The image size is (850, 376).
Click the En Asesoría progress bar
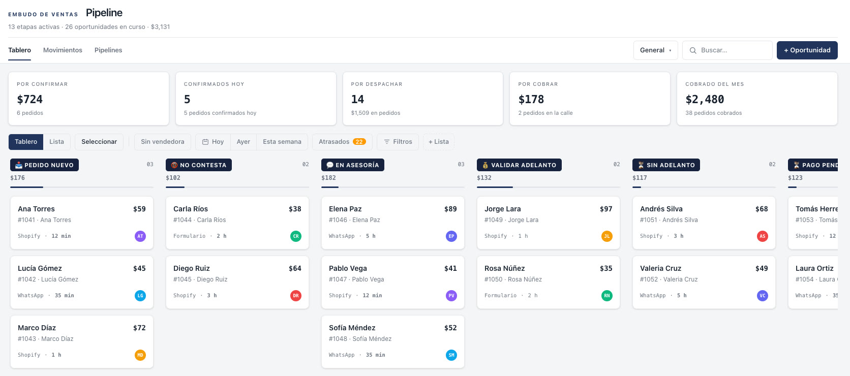coord(393,187)
